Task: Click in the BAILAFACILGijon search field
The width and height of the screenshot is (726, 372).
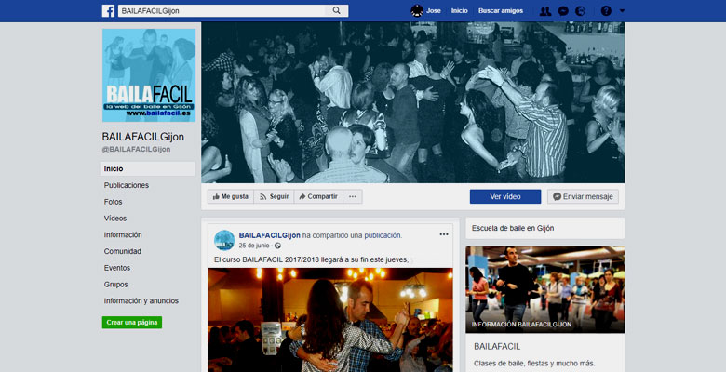Action: coord(222,10)
